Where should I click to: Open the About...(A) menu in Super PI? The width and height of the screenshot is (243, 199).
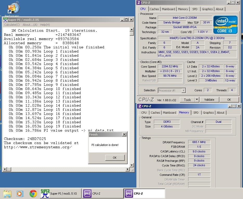(30, 25)
